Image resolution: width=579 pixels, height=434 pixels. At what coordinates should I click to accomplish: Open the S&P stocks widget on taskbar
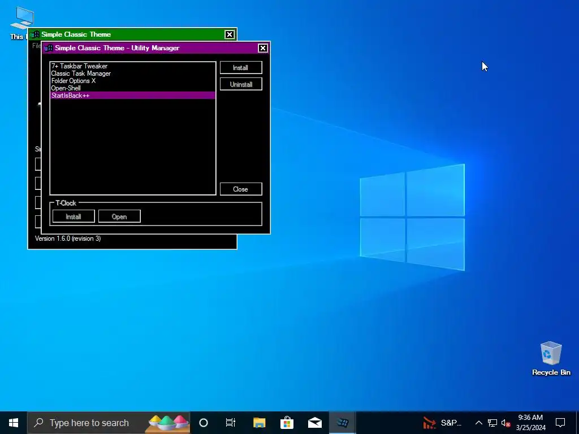442,423
